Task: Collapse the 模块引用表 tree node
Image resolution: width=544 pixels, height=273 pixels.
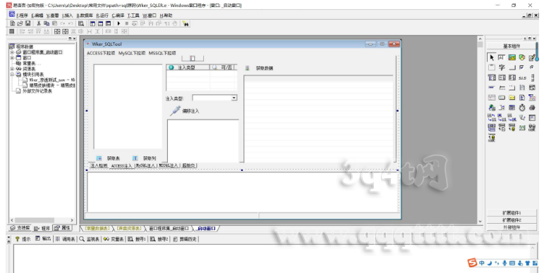Action: (12, 75)
